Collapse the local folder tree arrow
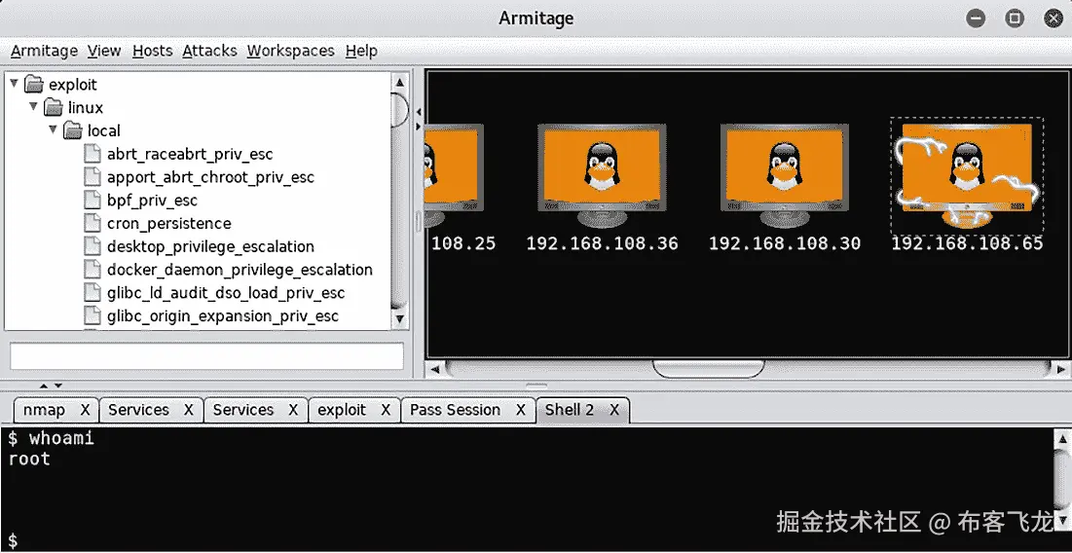 tap(54, 129)
